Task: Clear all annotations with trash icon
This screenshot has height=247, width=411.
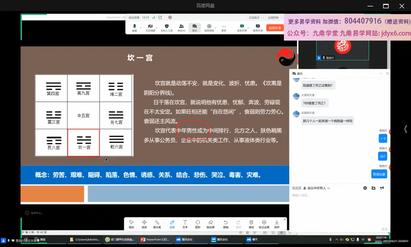Action: 251,224
